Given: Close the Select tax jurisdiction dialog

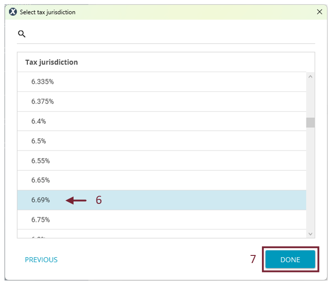Looking at the screenshot, I should (319, 12).
